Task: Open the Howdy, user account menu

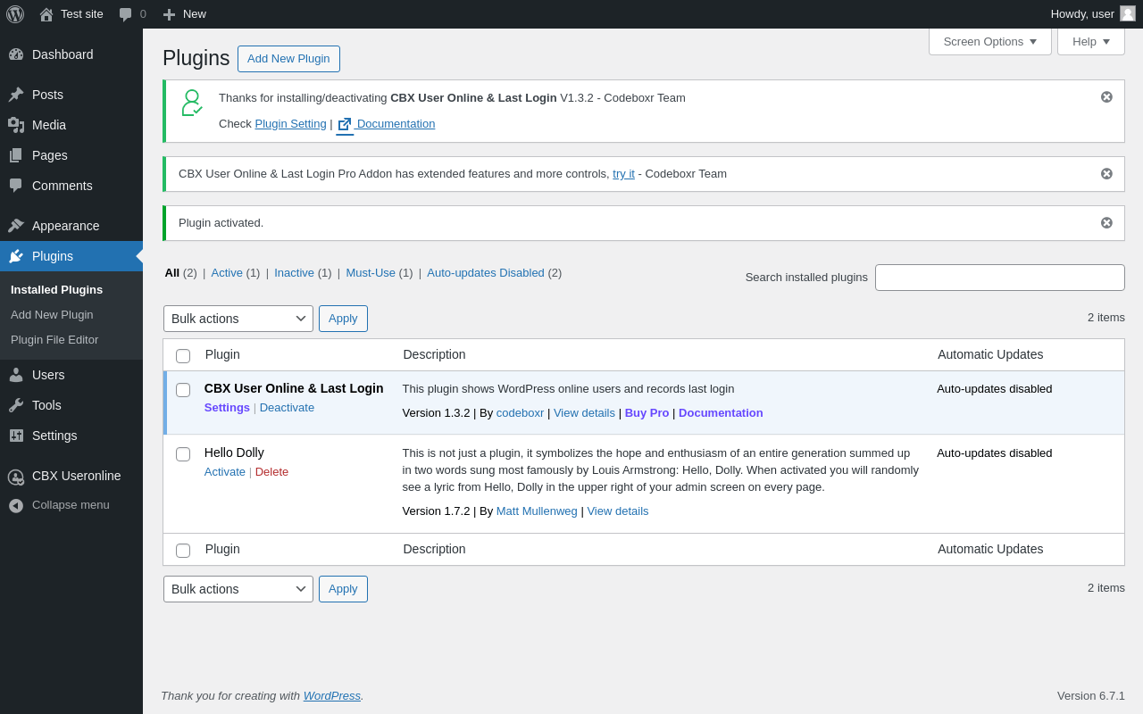Action: click(1093, 14)
